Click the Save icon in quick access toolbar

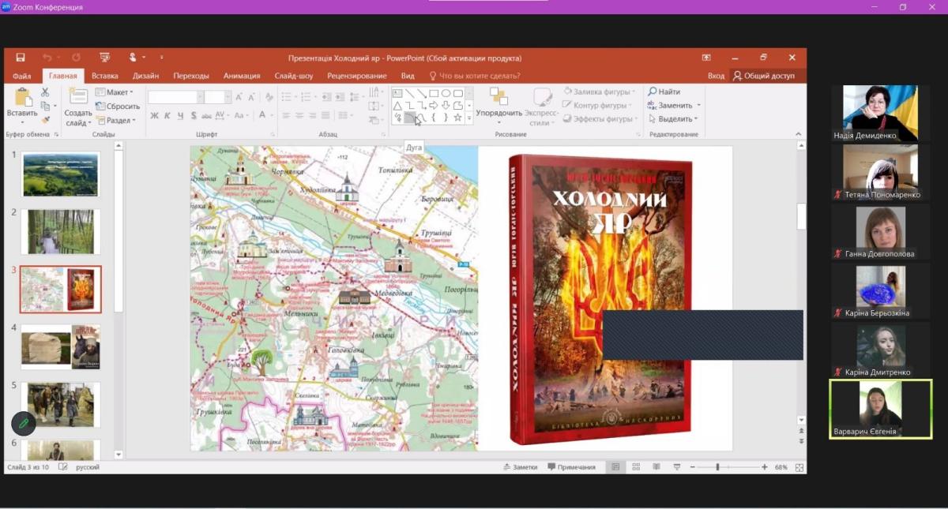point(21,58)
